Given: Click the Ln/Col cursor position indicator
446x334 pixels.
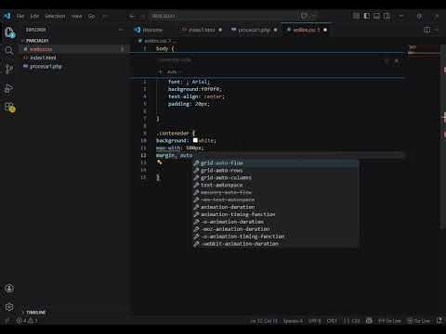Looking at the screenshot, I should tap(264, 321).
